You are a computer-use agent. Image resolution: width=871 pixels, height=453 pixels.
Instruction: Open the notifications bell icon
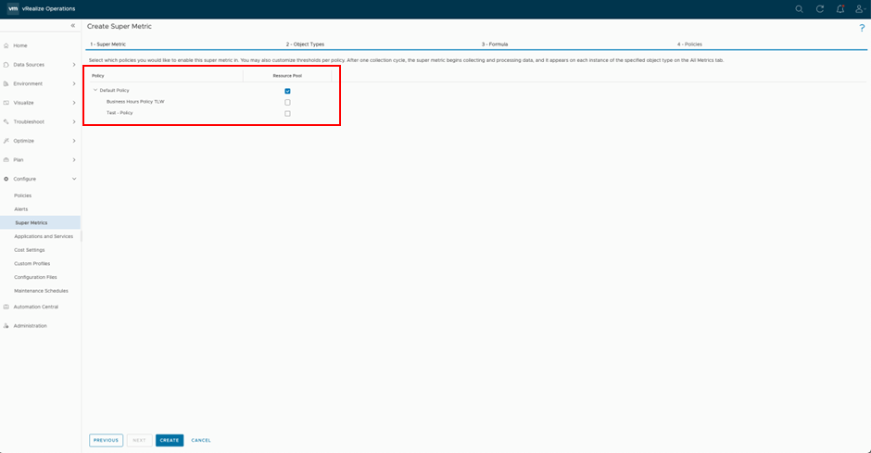click(839, 9)
